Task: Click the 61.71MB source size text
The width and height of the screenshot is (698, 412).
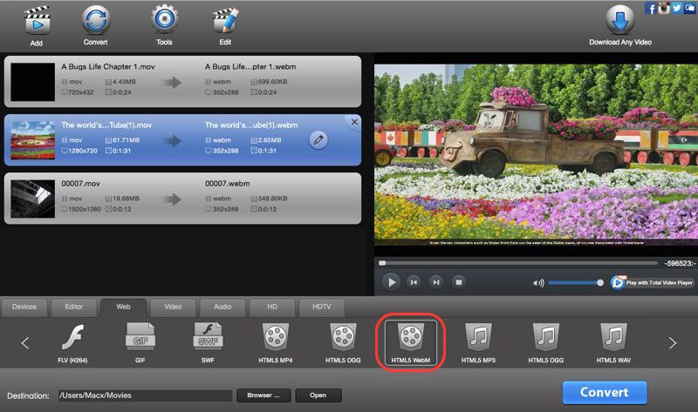Action: 126,140
